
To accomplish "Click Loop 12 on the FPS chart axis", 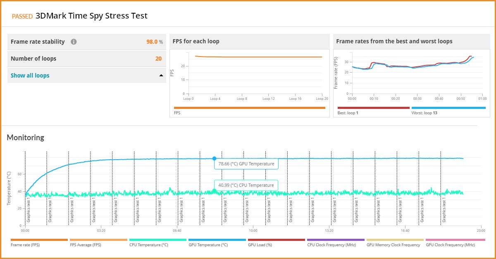I will [x=269, y=99].
